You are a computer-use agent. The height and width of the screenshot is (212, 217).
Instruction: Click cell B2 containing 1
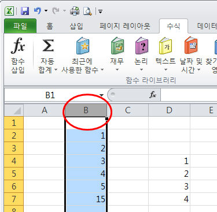point(86,136)
